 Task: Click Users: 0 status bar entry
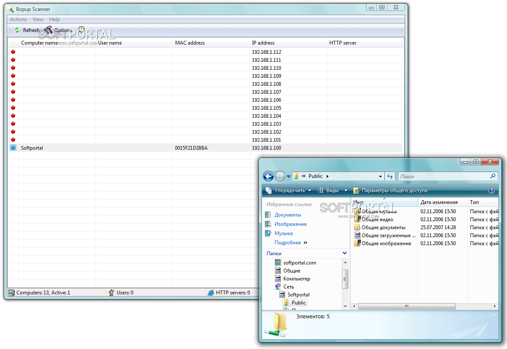[121, 293]
